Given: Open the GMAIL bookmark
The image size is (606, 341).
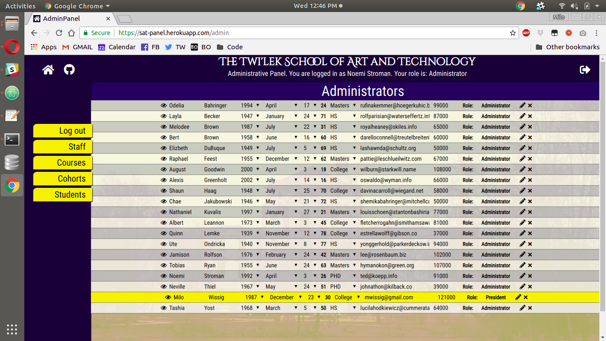Looking at the screenshot, I should pyautogui.click(x=78, y=47).
